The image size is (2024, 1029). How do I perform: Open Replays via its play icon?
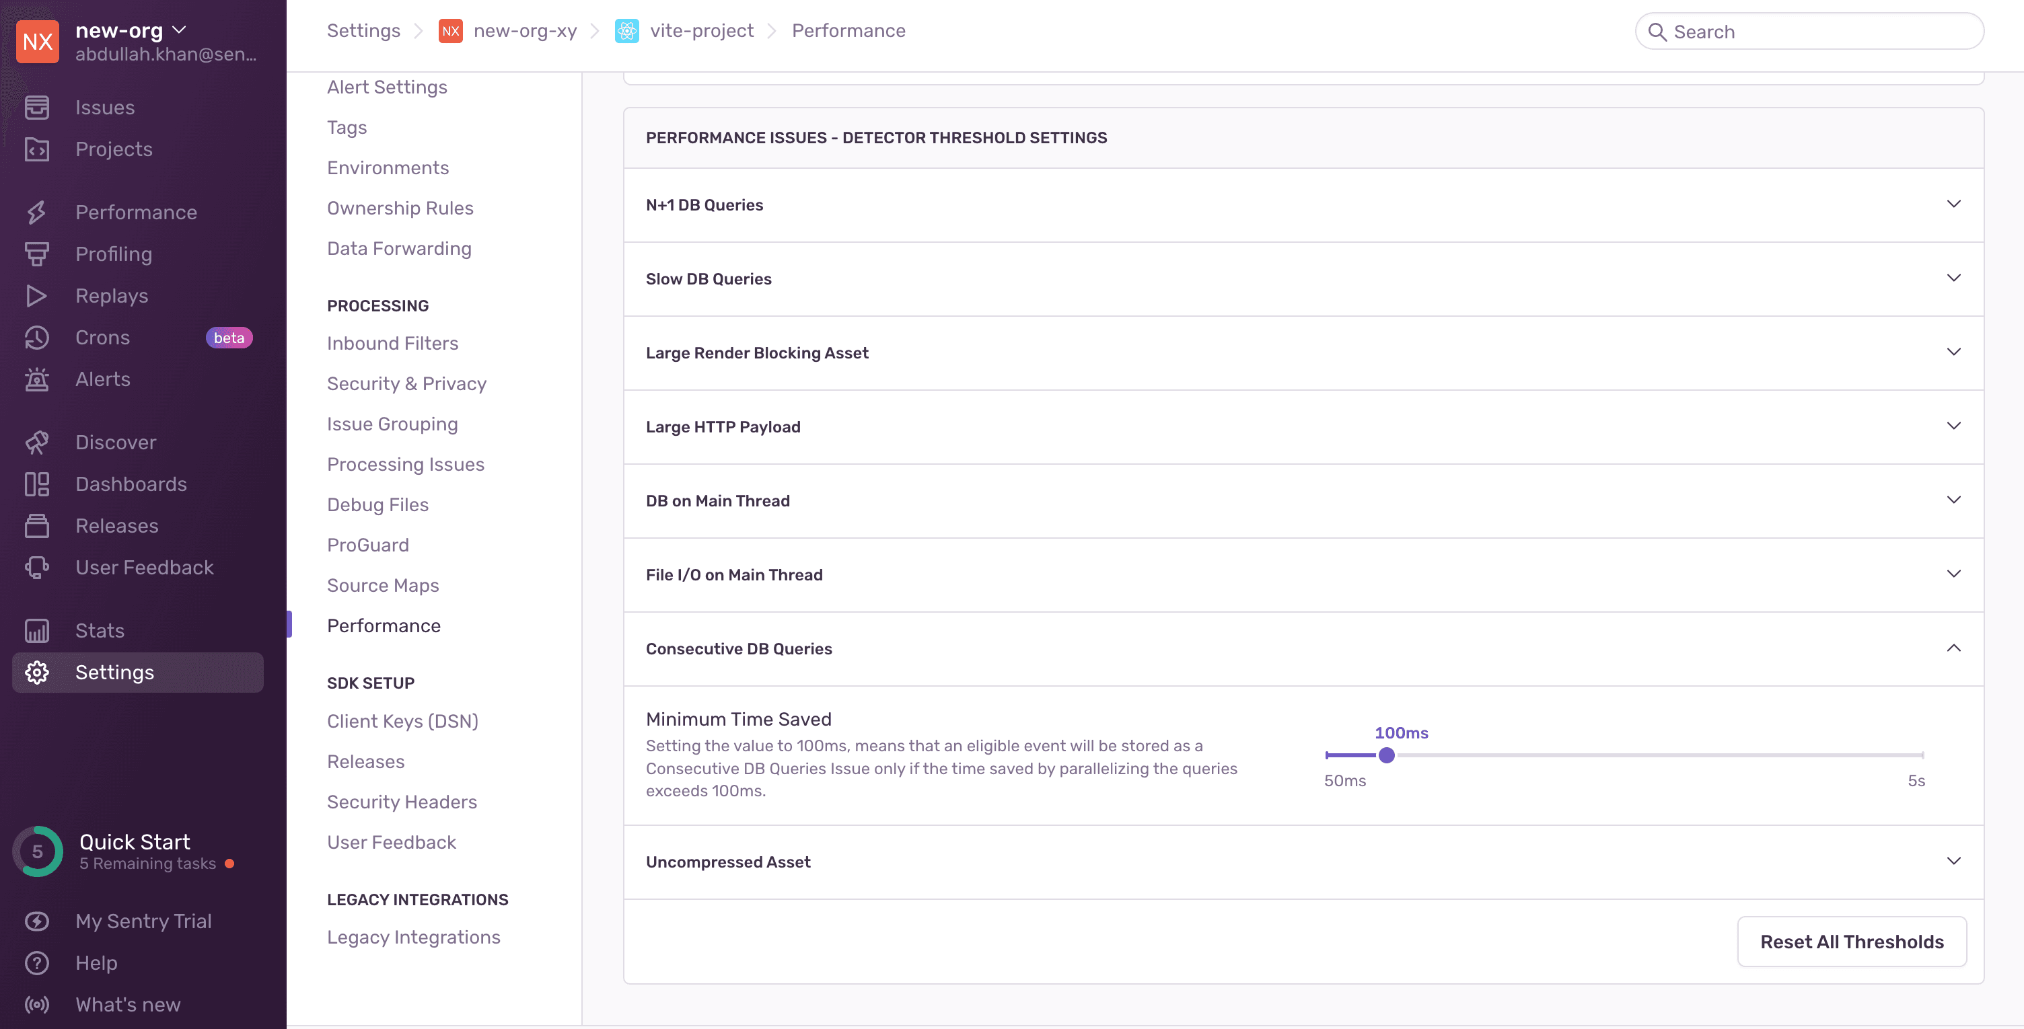point(36,296)
